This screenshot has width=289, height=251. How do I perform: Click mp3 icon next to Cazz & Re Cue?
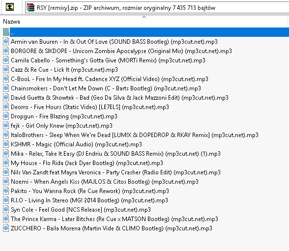(6, 69)
